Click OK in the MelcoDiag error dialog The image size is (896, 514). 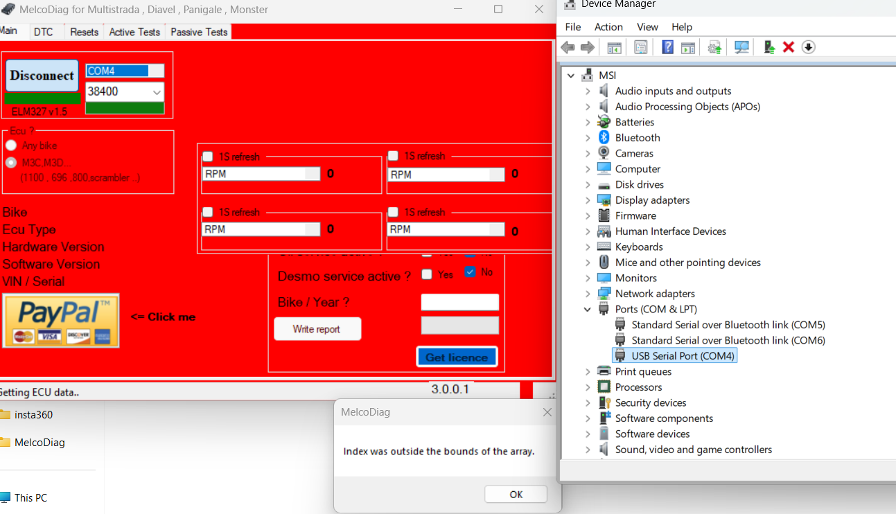(x=516, y=494)
